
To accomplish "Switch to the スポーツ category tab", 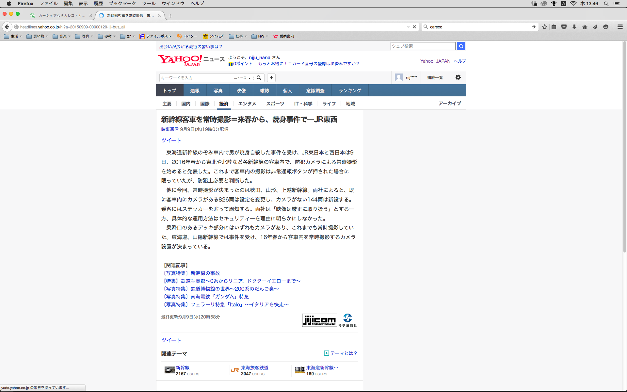I will tap(275, 104).
